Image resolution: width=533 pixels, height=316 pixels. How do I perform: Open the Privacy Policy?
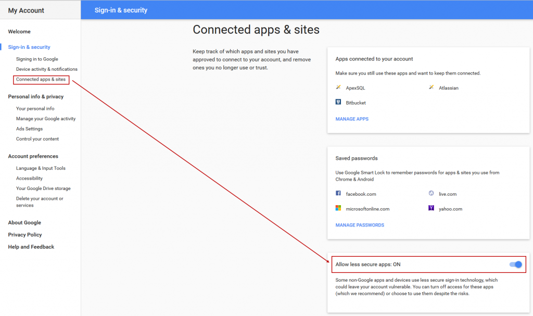click(x=24, y=235)
